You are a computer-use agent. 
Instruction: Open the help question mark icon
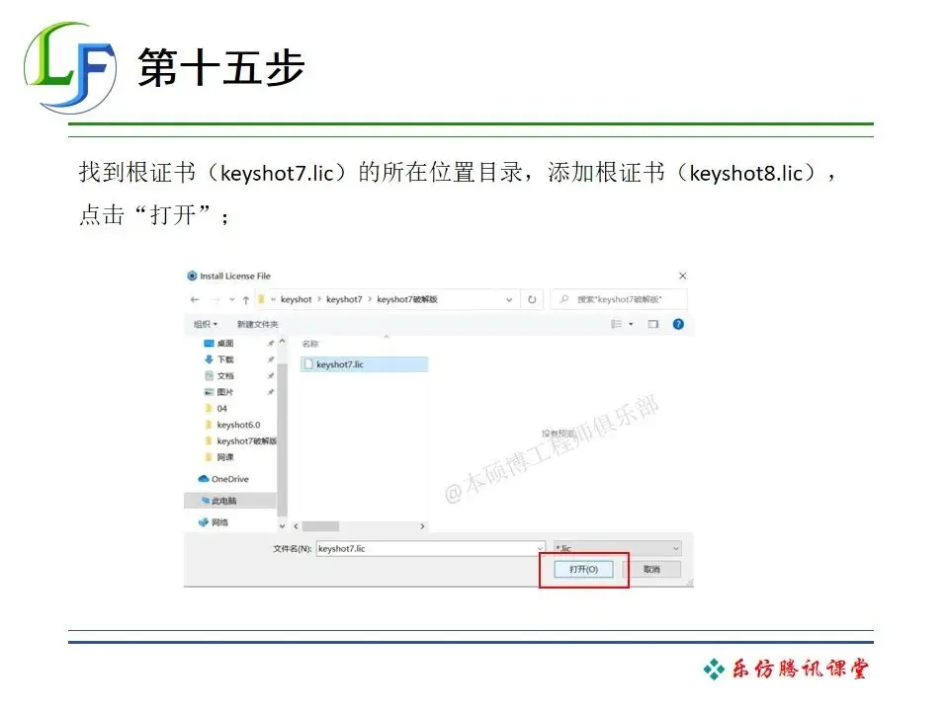point(678,324)
